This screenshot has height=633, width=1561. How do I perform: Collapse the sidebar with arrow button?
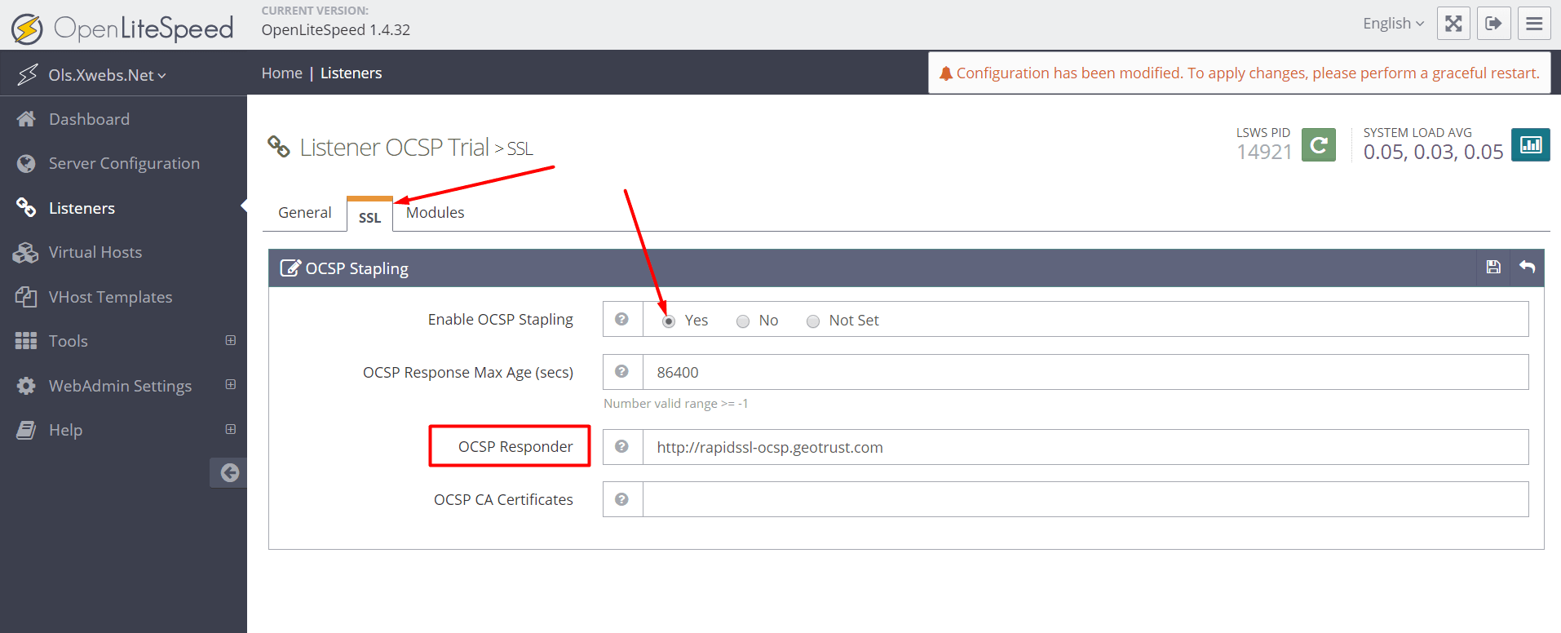(x=229, y=472)
